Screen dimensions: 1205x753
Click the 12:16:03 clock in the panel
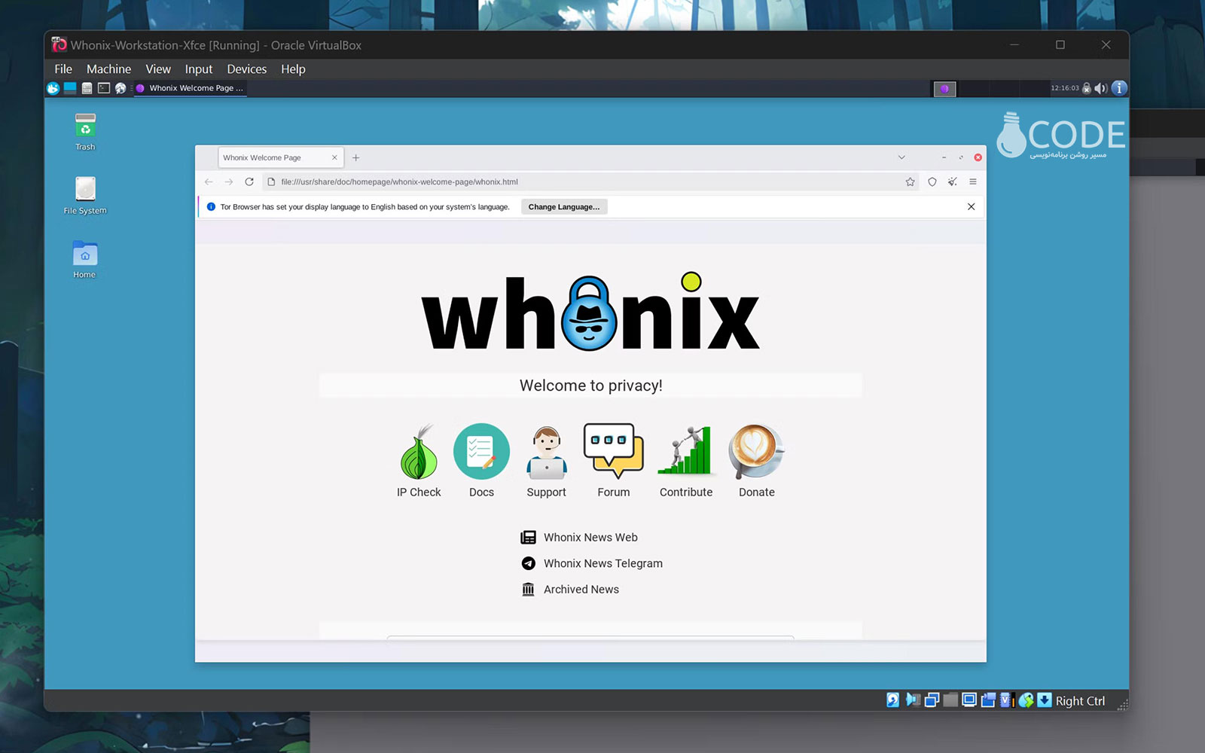click(1065, 88)
